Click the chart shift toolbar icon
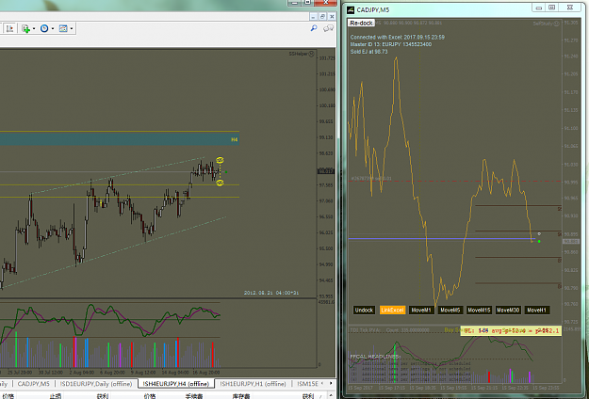 (x=10, y=28)
